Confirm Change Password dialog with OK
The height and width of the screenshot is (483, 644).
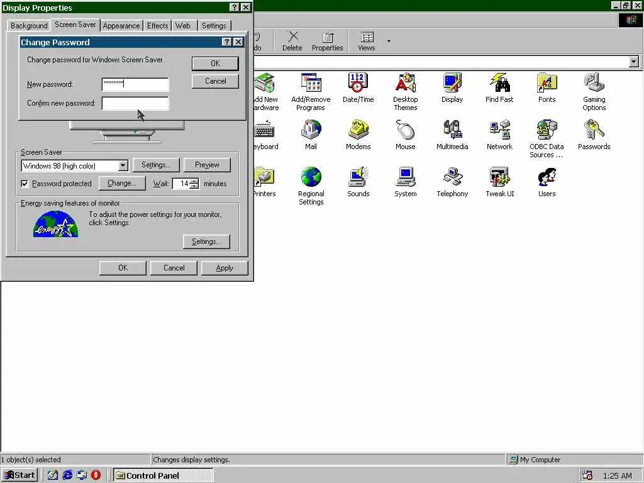(215, 64)
